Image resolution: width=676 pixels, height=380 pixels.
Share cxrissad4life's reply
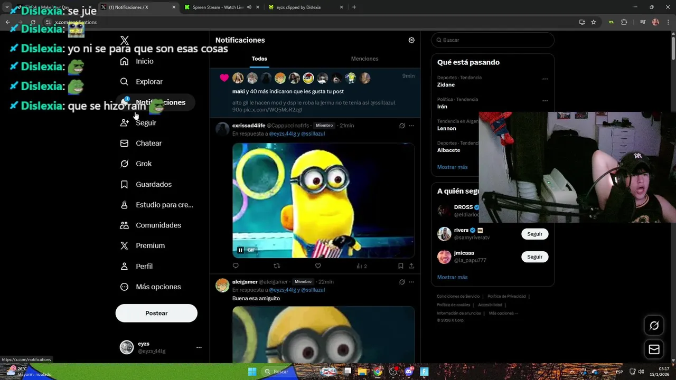tap(411, 266)
